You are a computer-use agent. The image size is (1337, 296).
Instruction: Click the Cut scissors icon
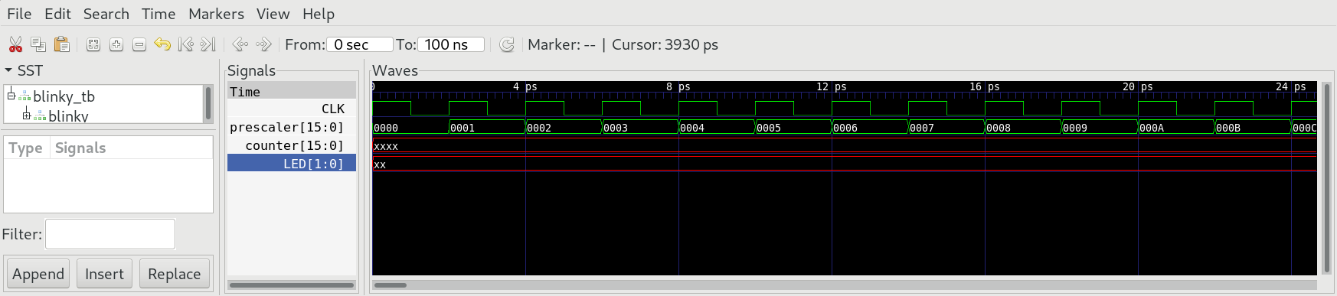(15, 44)
